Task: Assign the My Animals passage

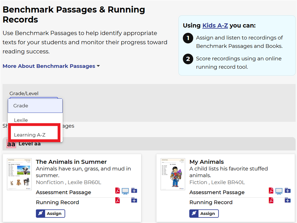Action: pyautogui.click(x=204, y=213)
